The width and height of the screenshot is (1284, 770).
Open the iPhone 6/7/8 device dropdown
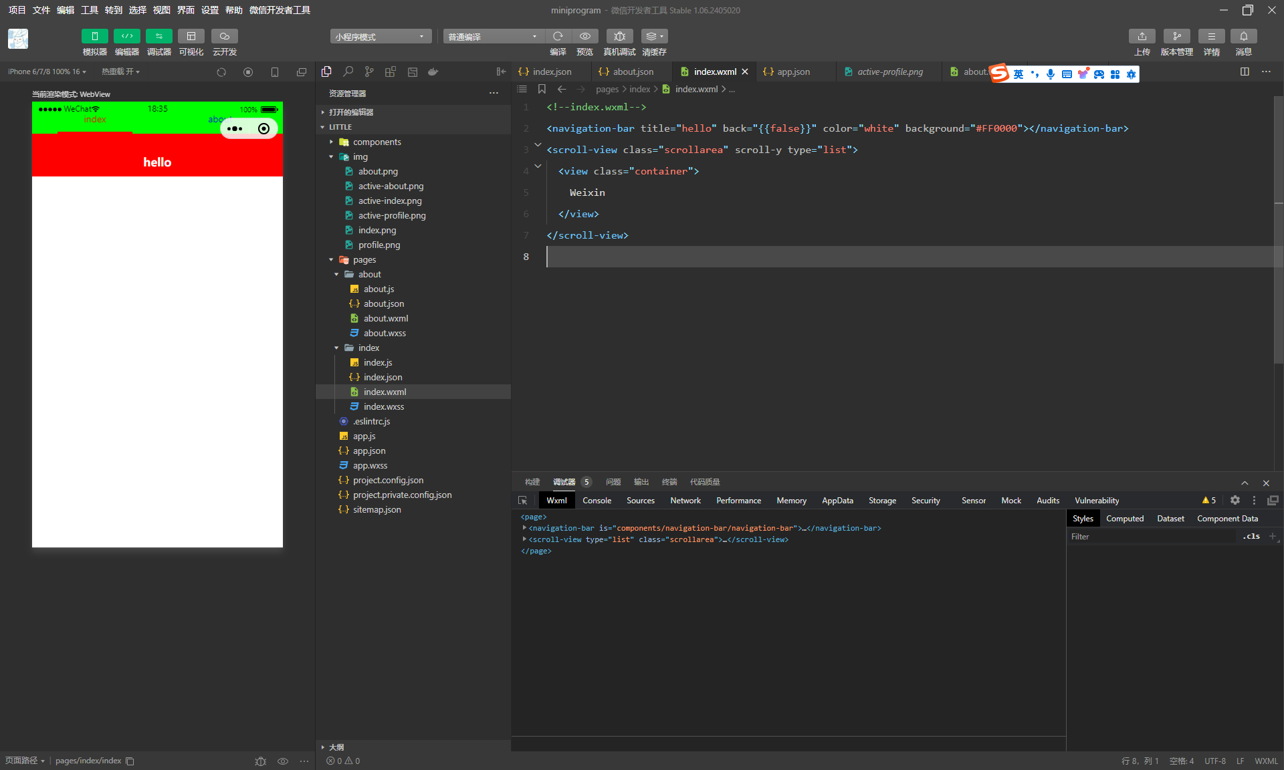47,72
